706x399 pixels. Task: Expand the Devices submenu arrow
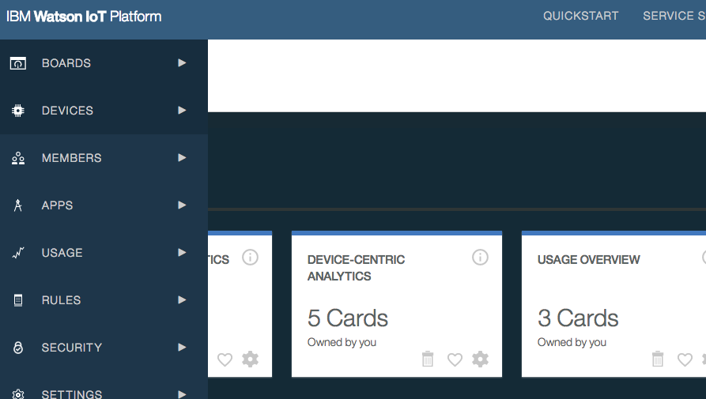coord(182,110)
